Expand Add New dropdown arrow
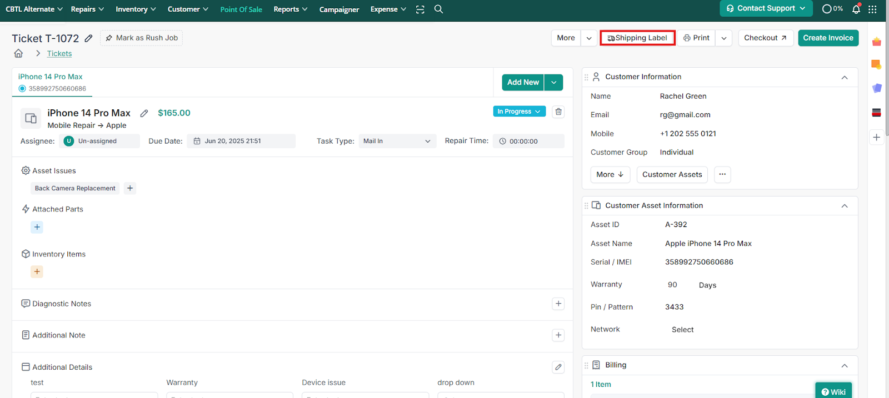Screen dimensions: 889x398 pyautogui.click(x=553, y=82)
